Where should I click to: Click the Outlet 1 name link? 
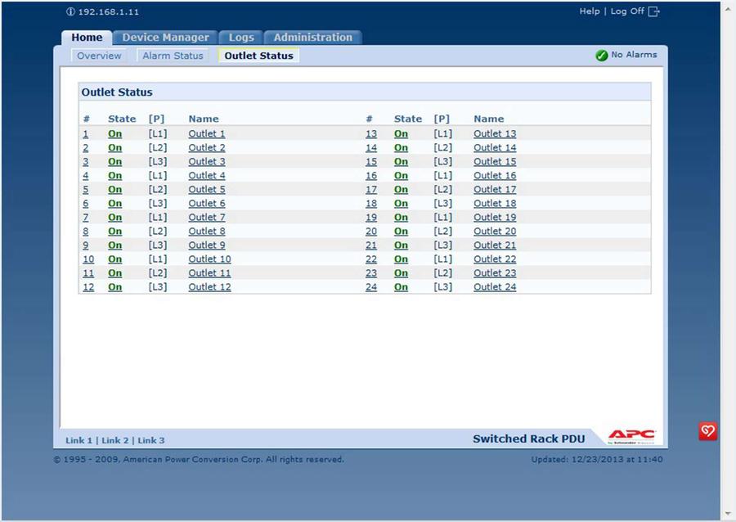click(206, 133)
